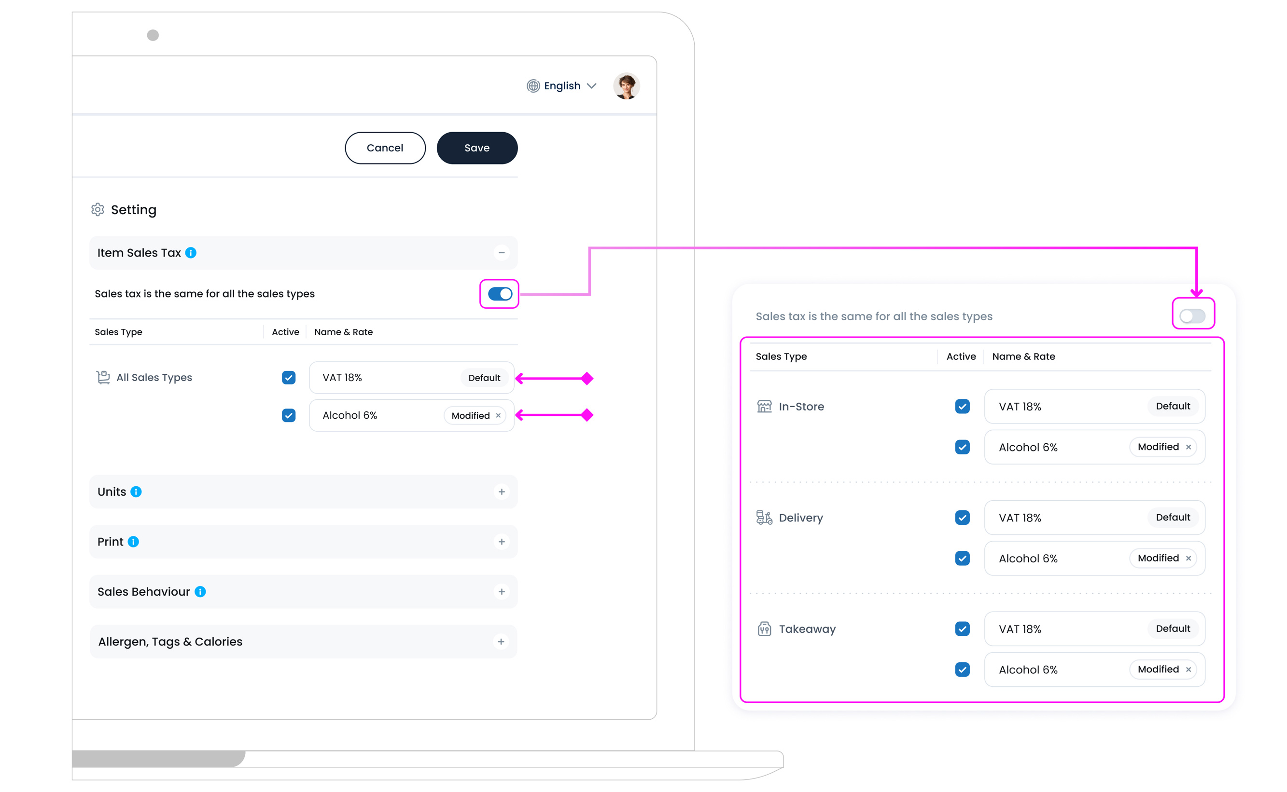Click the globe language icon
Image resolution: width=1287 pixels, height=792 pixels.
pos(532,86)
